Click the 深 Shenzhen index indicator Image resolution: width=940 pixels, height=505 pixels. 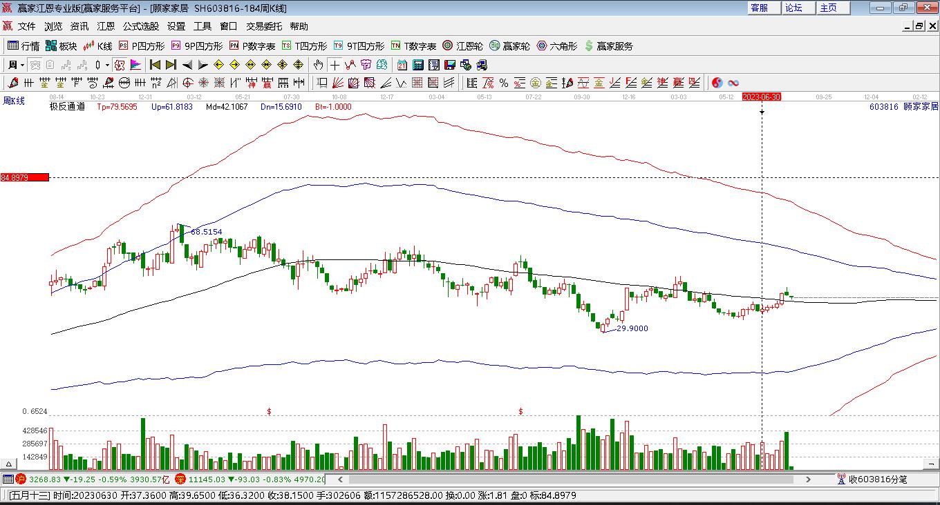pyautogui.click(x=180, y=479)
